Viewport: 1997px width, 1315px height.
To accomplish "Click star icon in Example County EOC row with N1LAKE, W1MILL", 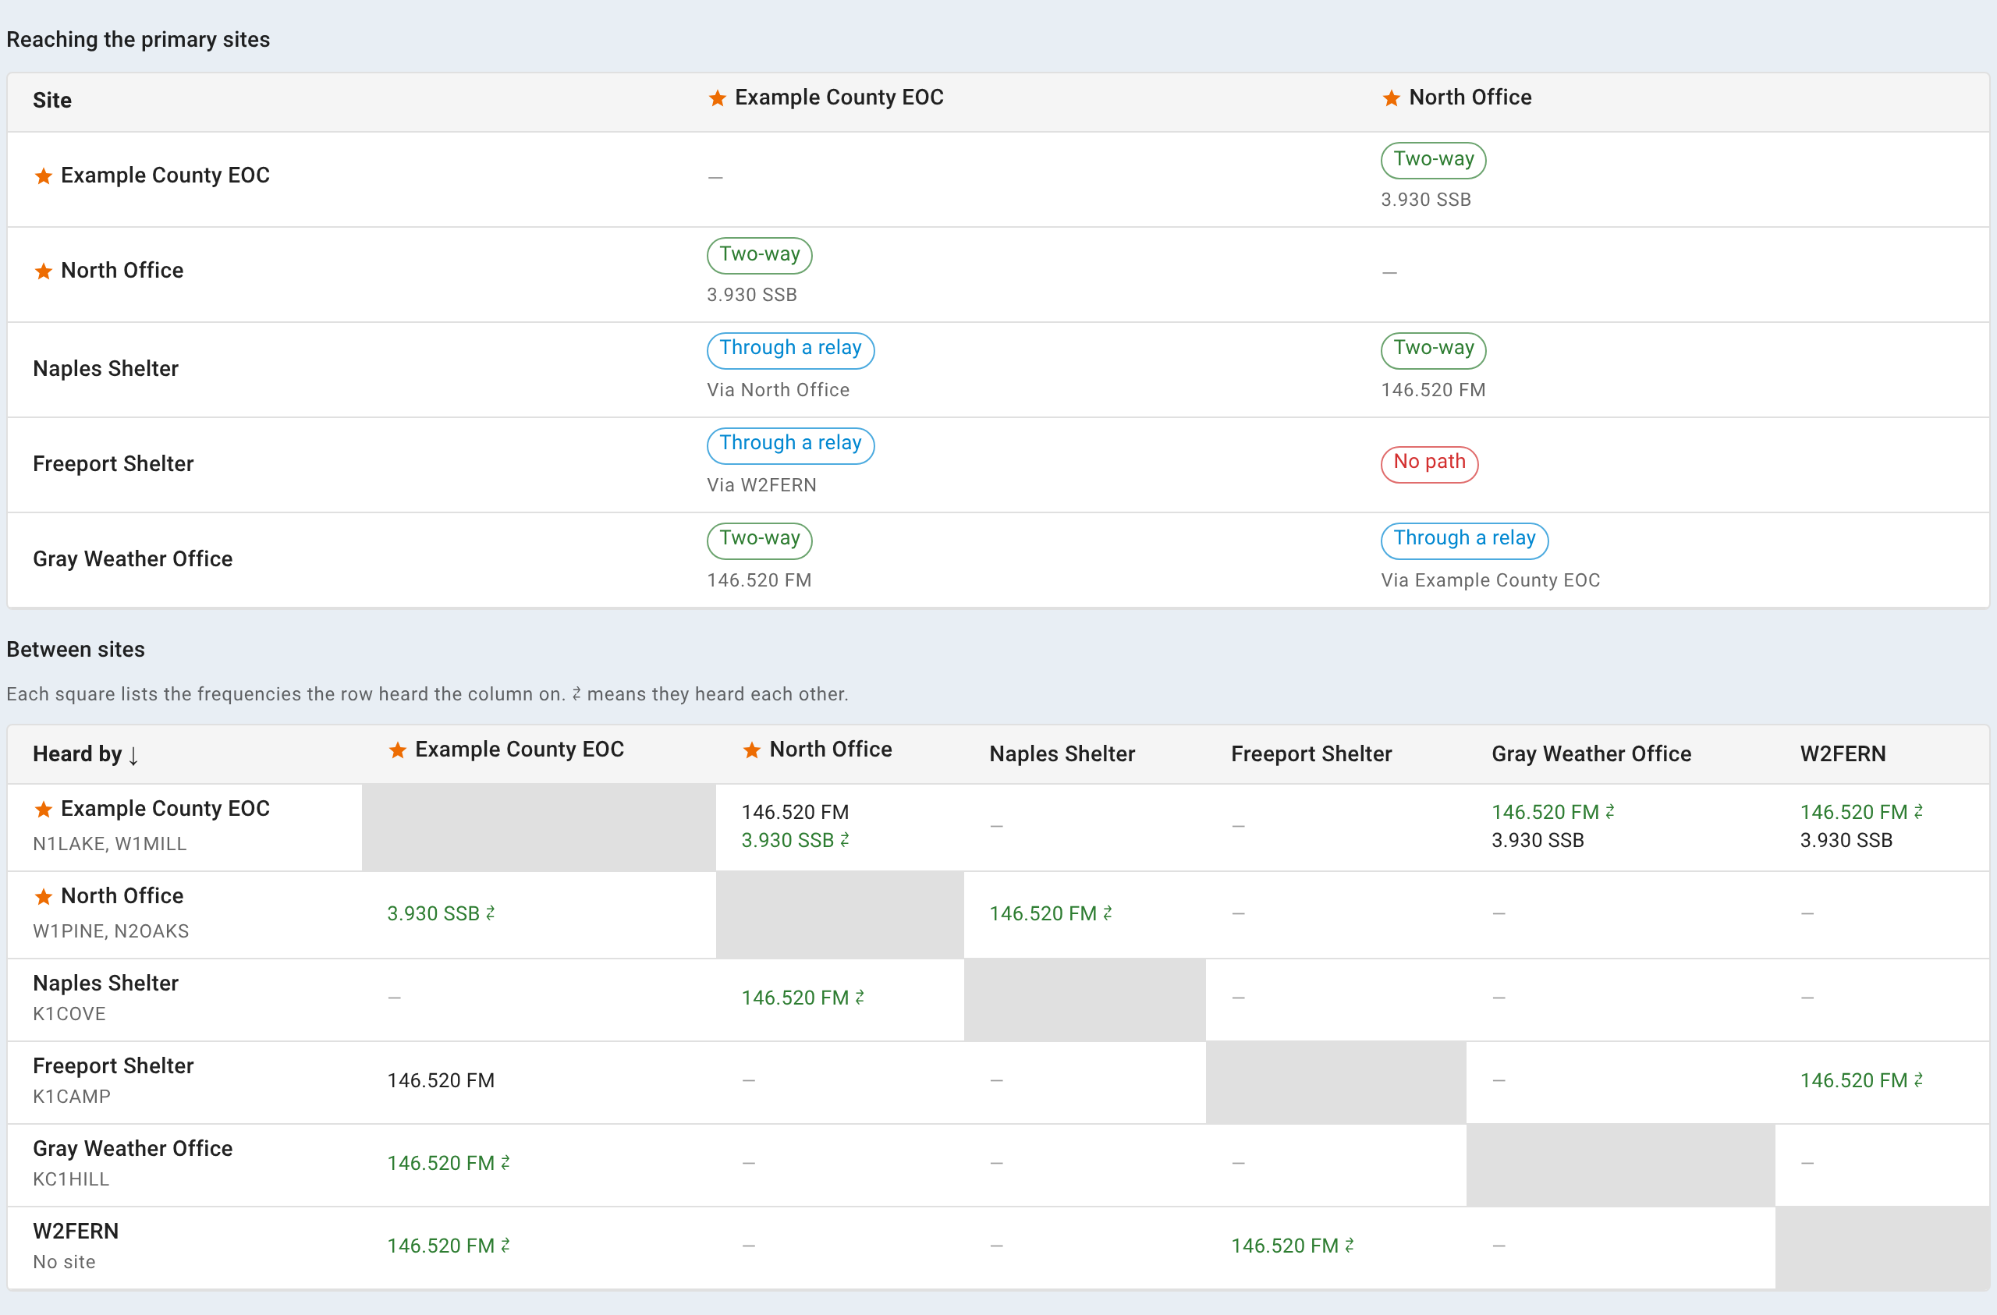I will pyautogui.click(x=44, y=810).
